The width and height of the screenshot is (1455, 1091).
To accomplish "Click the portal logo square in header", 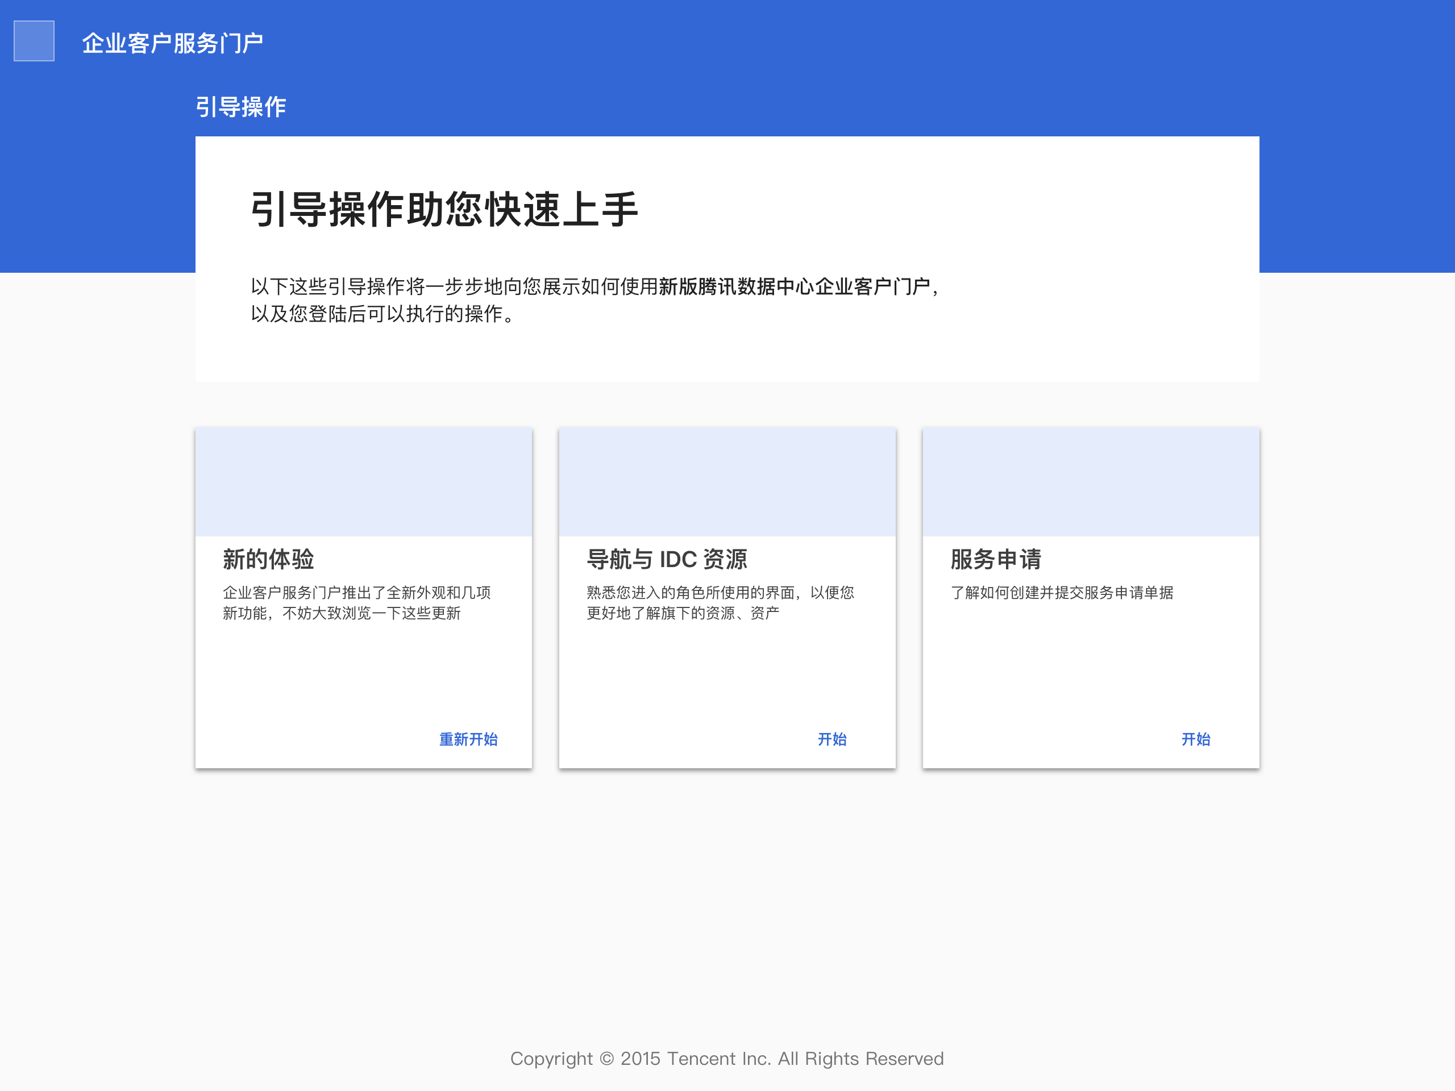I will click(x=34, y=41).
